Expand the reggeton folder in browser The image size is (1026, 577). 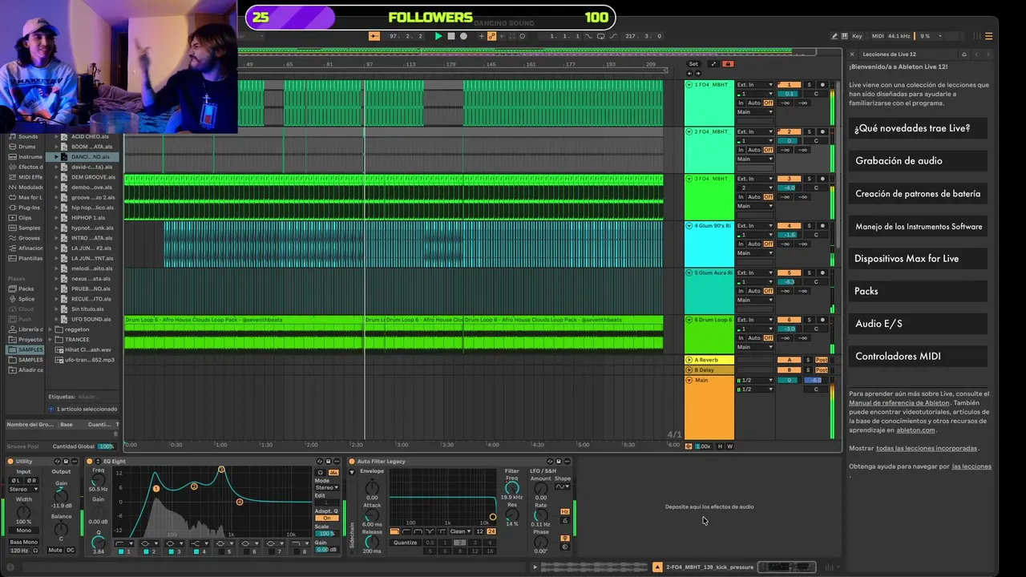tap(50, 329)
